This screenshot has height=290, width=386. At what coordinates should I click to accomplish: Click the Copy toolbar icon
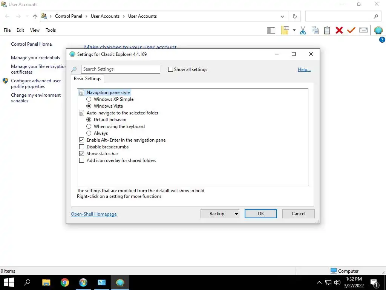[x=315, y=30]
